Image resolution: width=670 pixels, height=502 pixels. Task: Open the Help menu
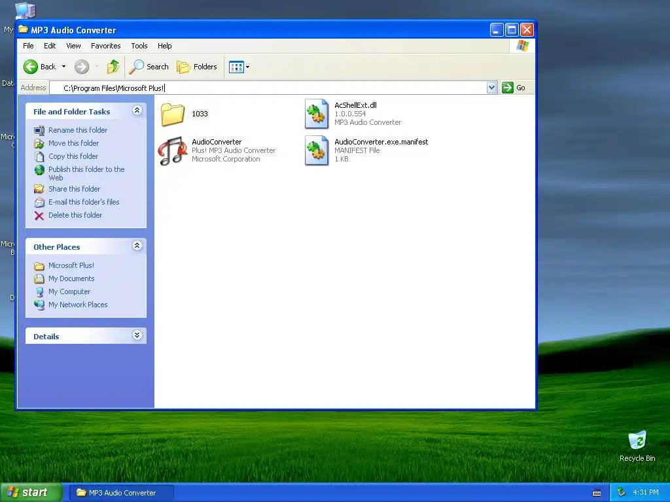point(164,46)
